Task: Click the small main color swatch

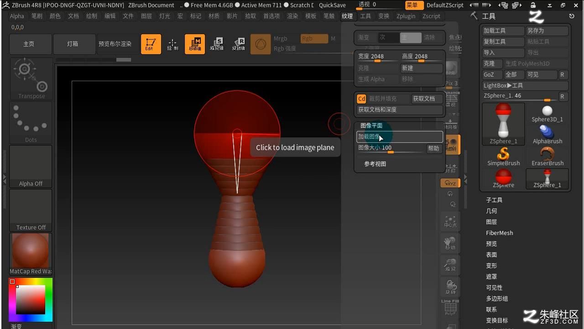Action: [12, 282]
